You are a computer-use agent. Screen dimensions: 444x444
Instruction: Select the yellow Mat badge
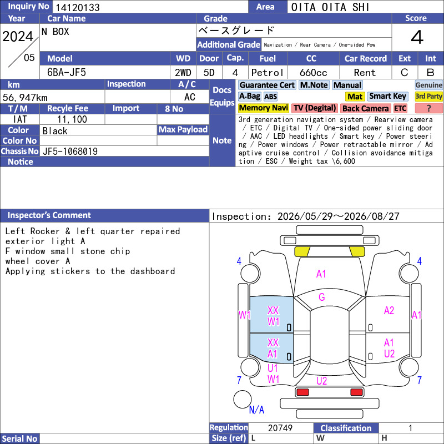(355, 97)
